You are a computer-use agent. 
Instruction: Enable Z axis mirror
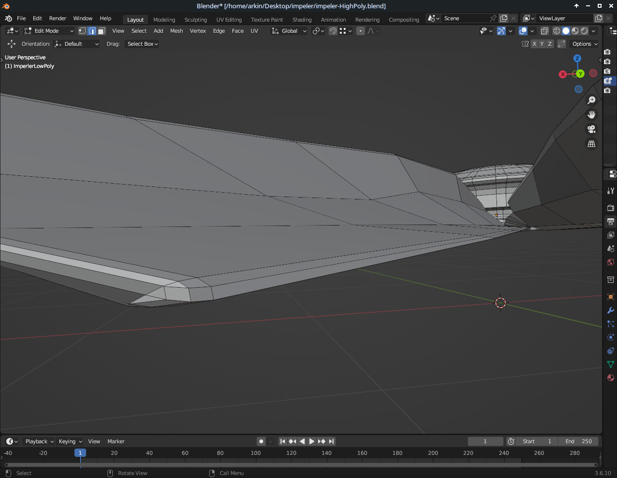(550, 44)
